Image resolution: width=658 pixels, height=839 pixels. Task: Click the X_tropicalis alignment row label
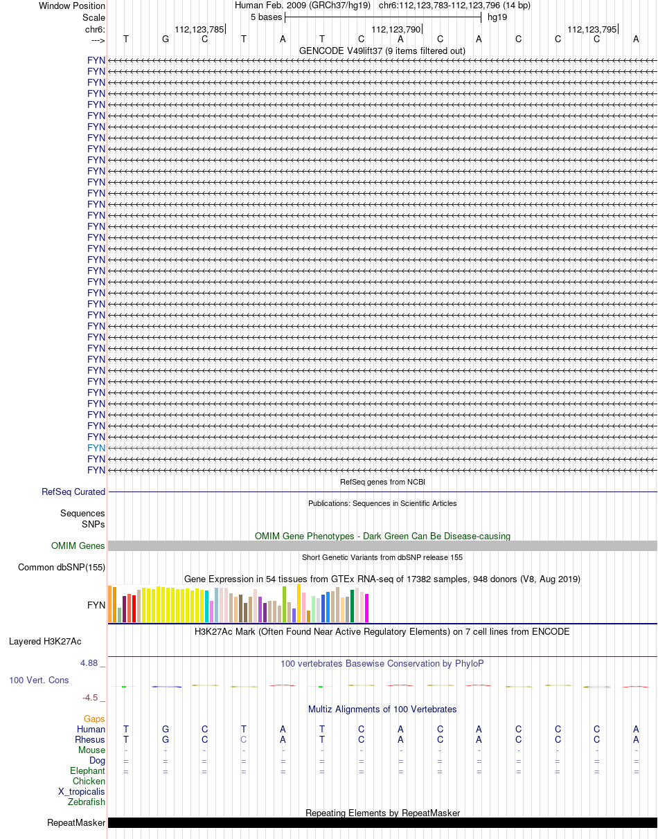point(82,792)
